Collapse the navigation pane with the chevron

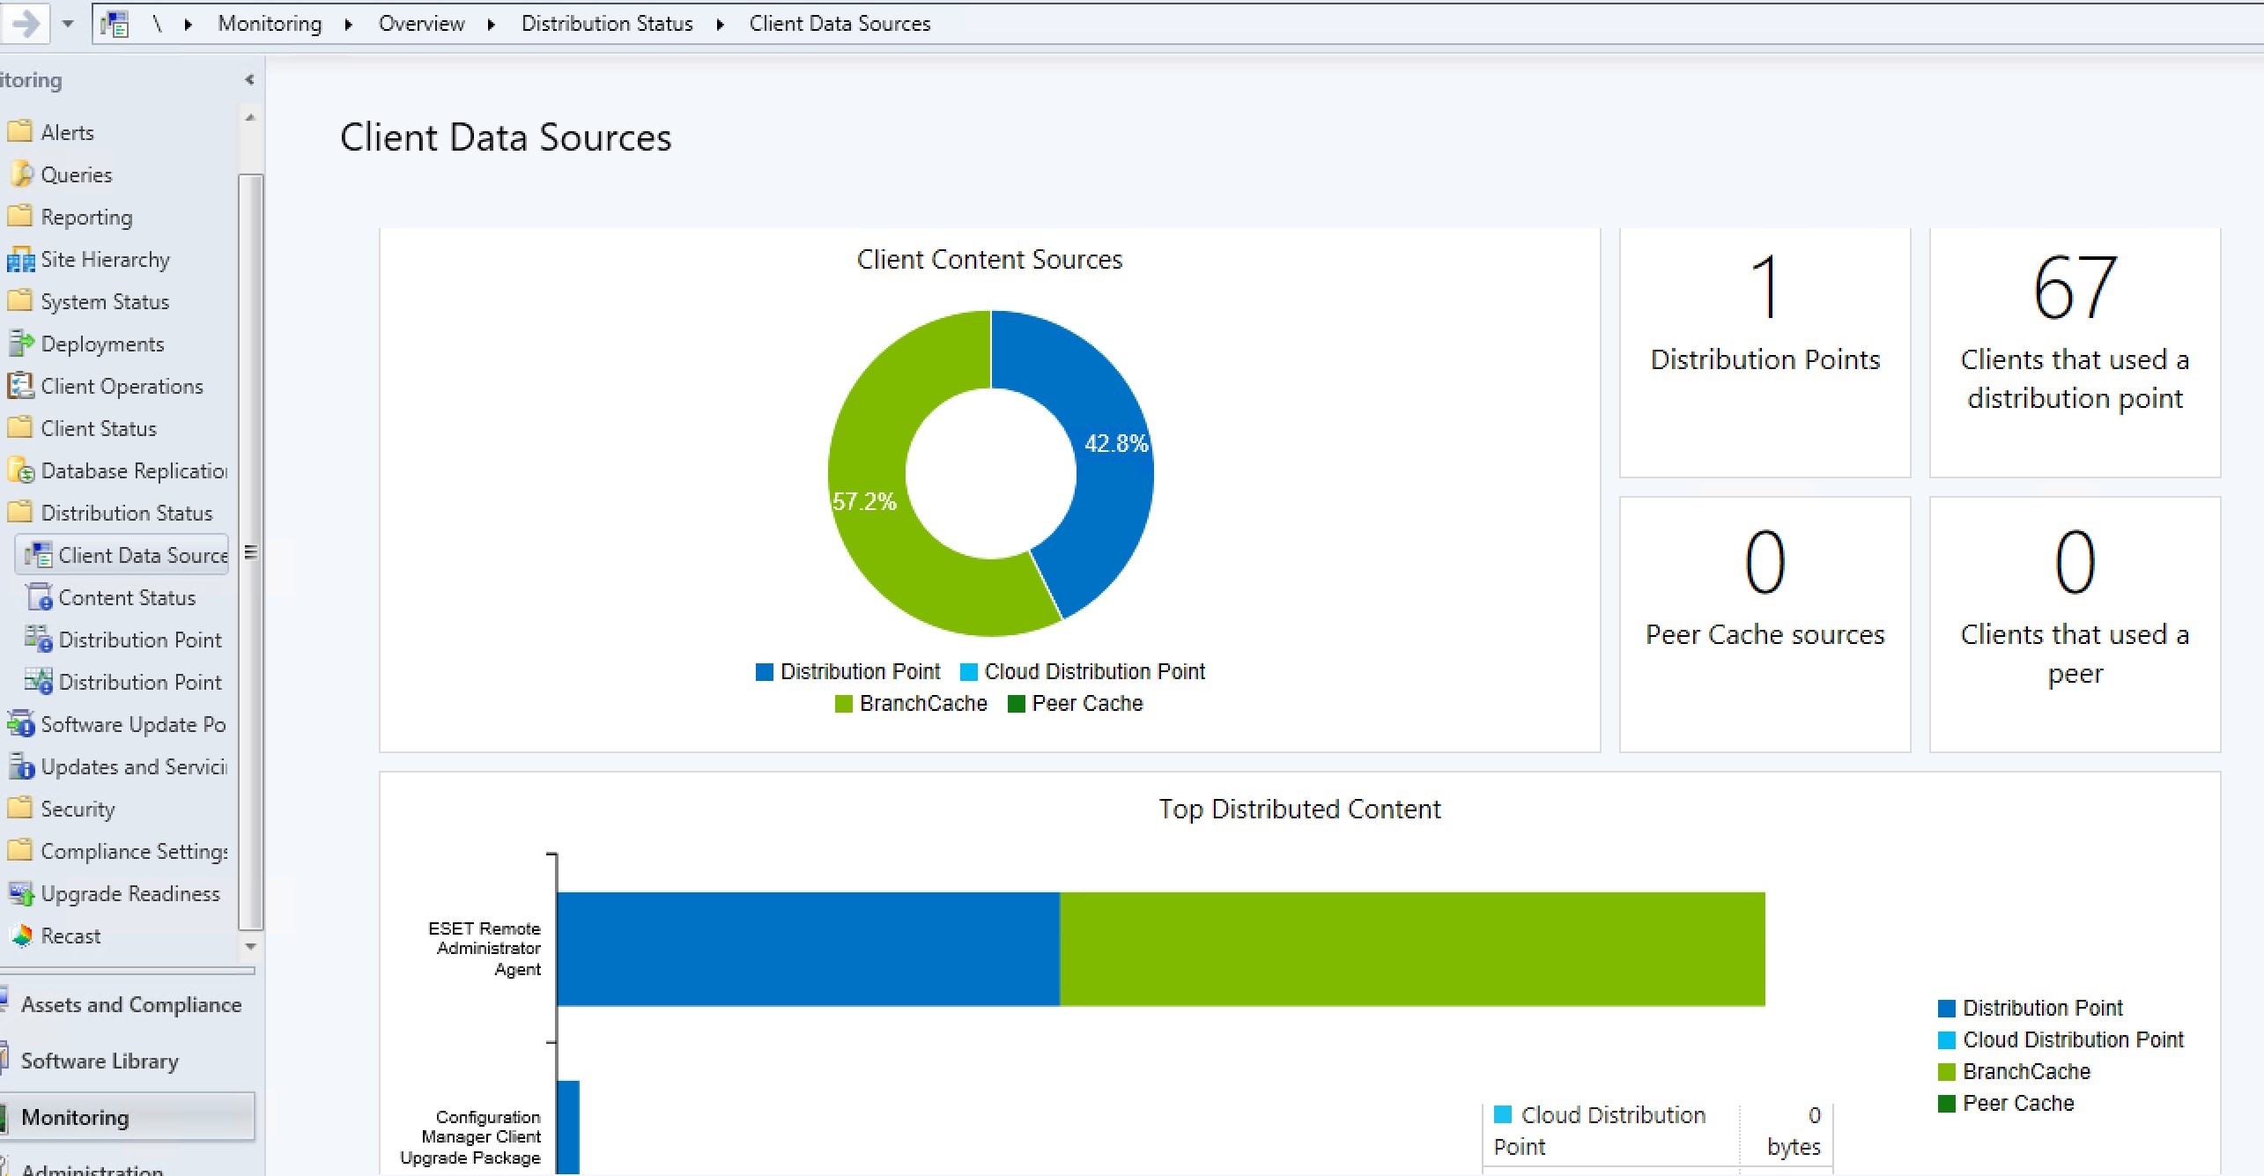click(249, 79)
